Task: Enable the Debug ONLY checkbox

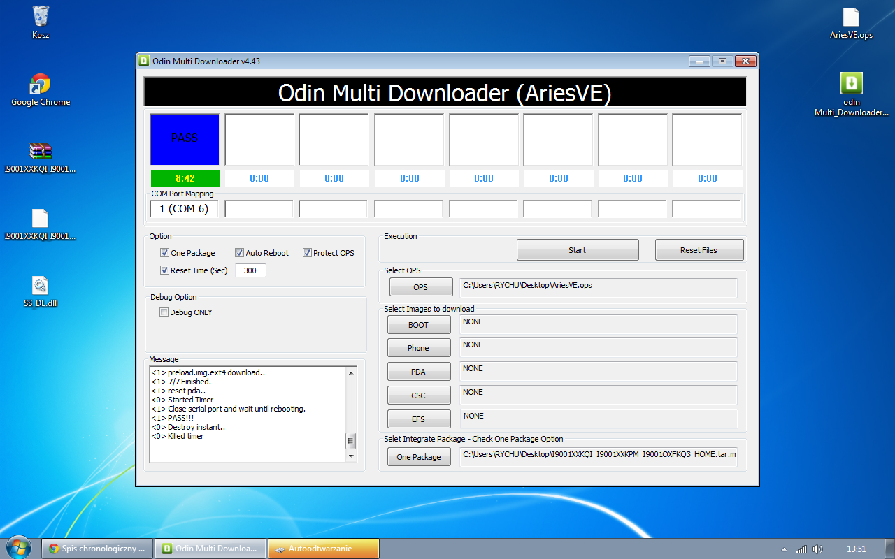Action: [164, 312]
